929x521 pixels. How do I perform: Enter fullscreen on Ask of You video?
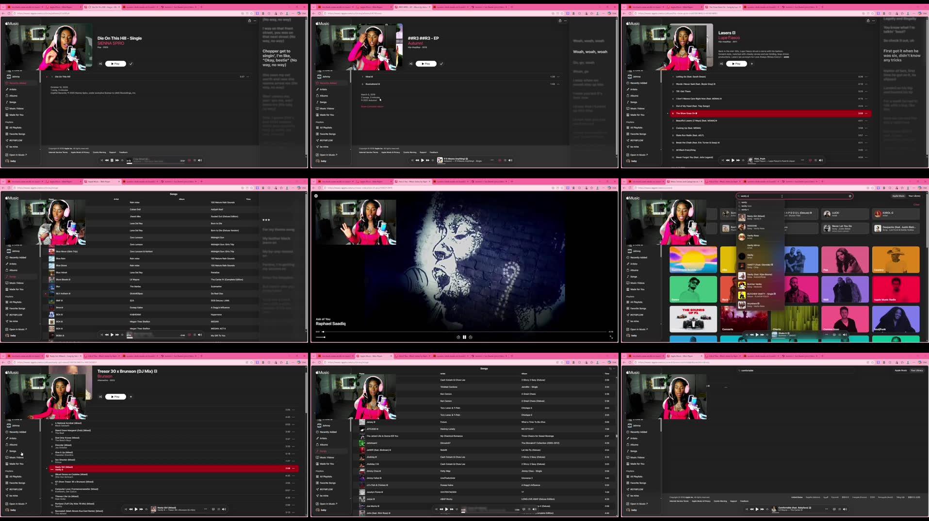611,337
